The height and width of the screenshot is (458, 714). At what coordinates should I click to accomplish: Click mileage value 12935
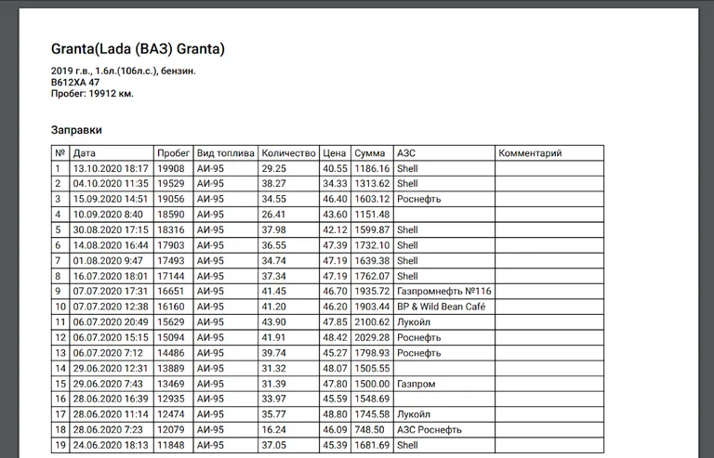point(171,399)
